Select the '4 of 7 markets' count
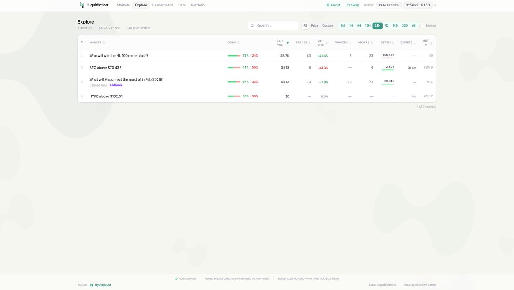Viewport: 514px width, 290px height. [x=426, y=106]
